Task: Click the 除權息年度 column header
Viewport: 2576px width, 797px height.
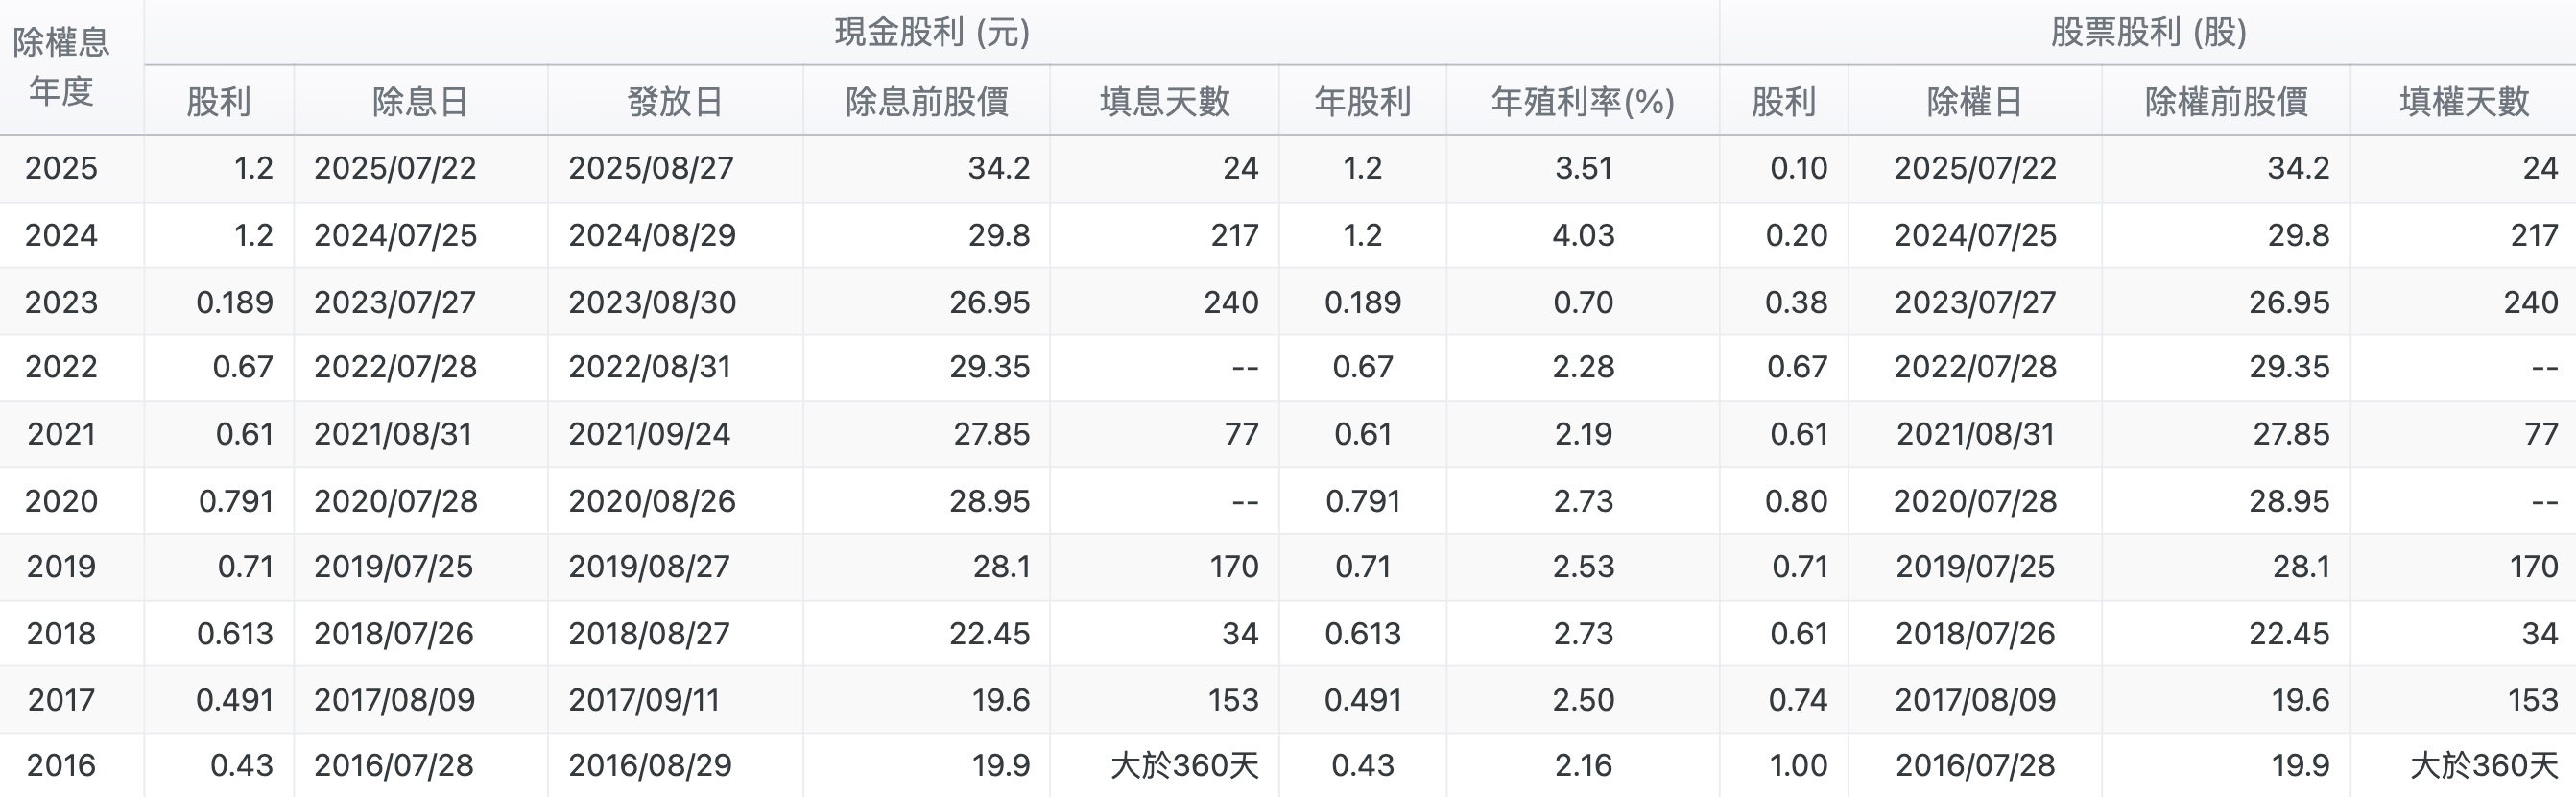Action: 61,67
